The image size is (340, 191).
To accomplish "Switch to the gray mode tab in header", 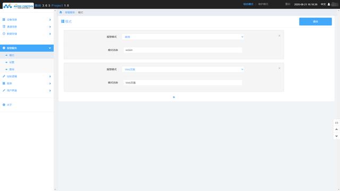I will point(263,4).
